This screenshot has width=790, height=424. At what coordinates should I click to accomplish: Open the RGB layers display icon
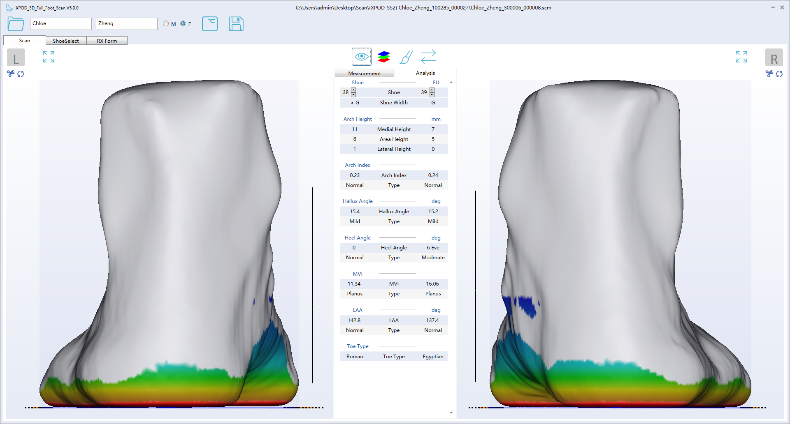[x=383, y=56]
